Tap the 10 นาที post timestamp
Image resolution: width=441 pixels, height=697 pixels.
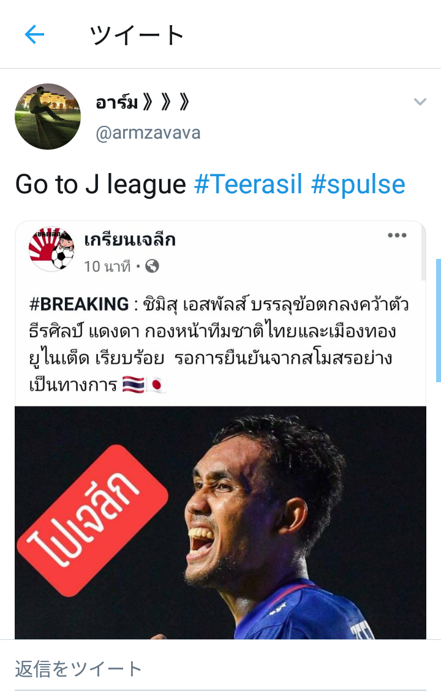pos(107,266)
